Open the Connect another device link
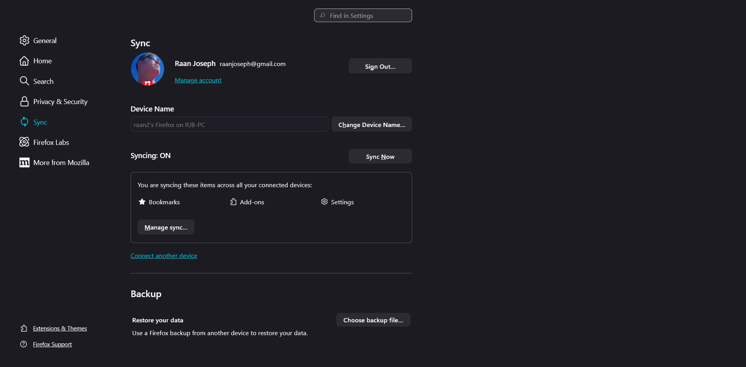This screenshot has width=746, height=367. click(x=164, y=256)
